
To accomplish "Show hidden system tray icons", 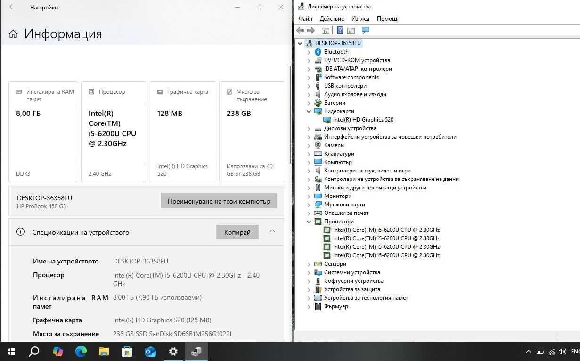I will (x=528, y=352).
